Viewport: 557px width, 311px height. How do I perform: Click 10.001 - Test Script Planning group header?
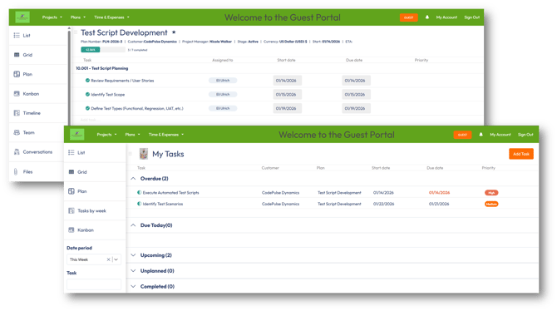point(102,68)
